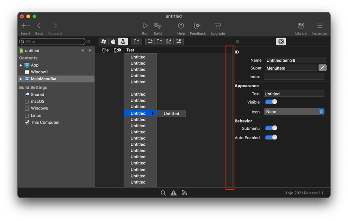Click last icon of the four-button group
This screenshot has height=221, width=348.
click(x=179, y=41)
